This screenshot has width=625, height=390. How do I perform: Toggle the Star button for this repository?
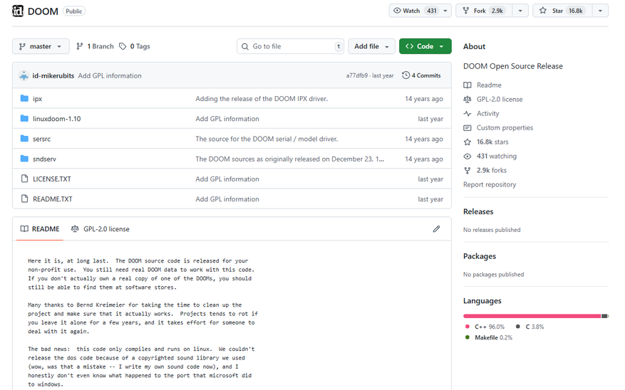pos(562,11)
